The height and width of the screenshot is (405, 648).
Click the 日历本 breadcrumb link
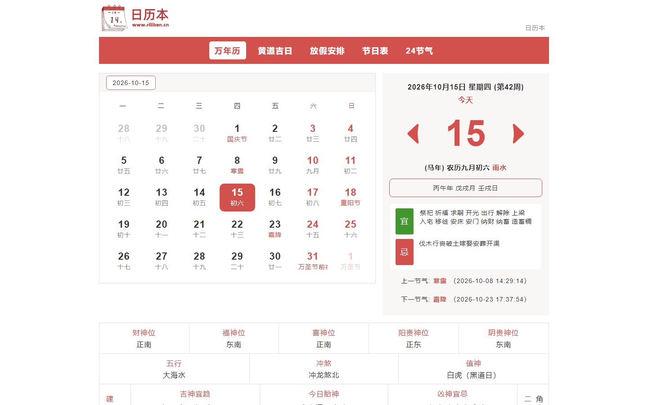tap(535, 28)
